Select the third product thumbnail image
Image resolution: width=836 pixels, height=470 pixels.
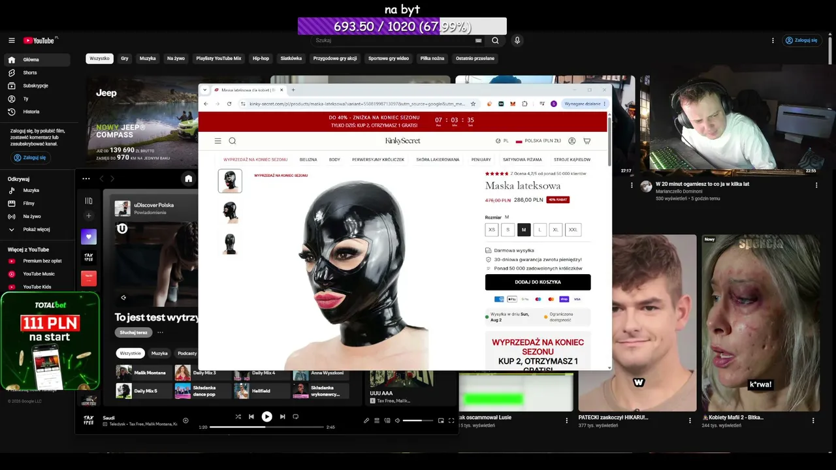230,243
